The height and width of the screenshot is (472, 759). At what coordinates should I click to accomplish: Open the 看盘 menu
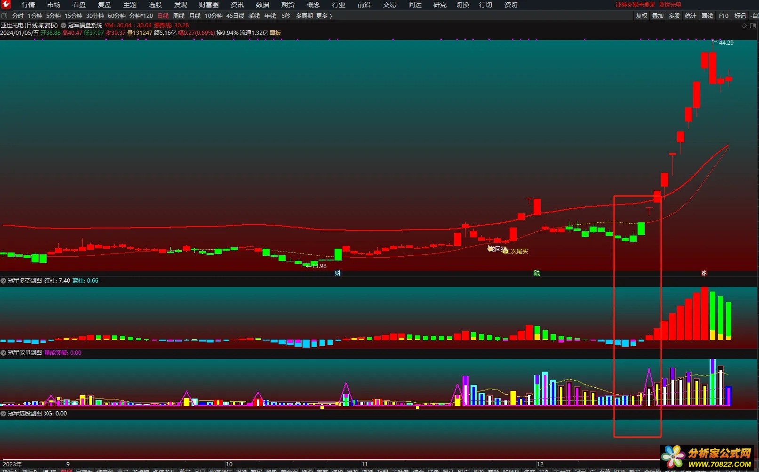(79, 5)
